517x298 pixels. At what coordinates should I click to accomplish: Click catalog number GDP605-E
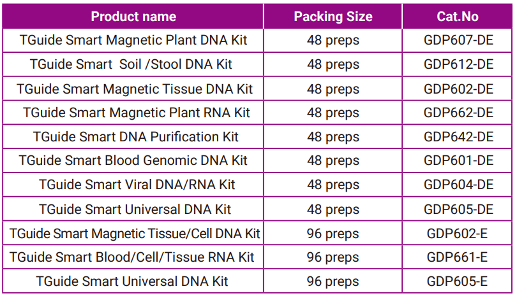tap(458, 281)
